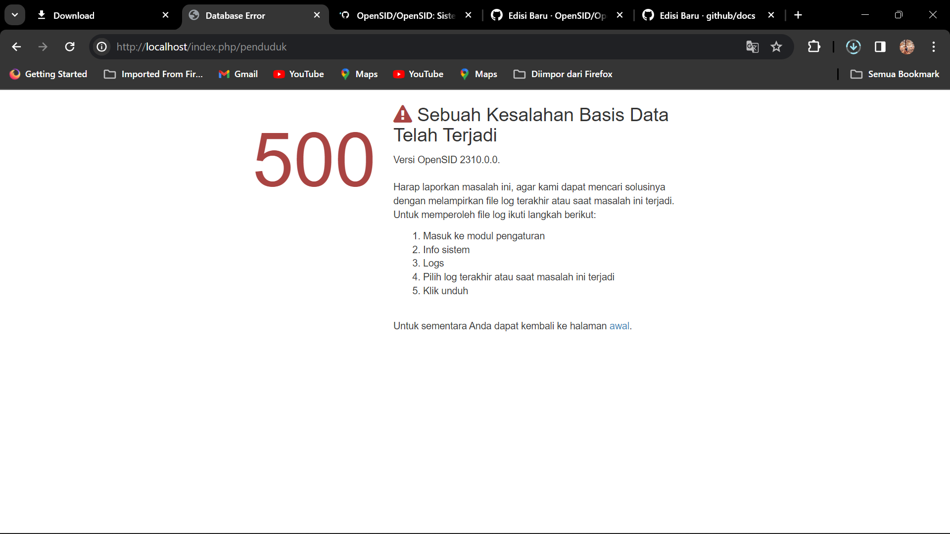
Task: Open the side panel icon
Action: point(880,46)
